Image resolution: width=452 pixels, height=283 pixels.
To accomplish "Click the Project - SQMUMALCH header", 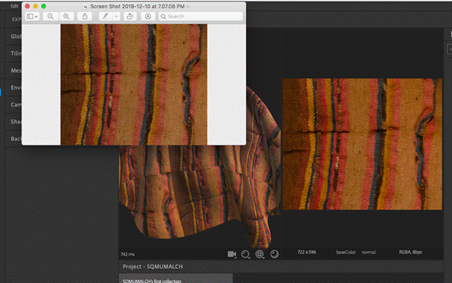I will (x=153, y=267).
